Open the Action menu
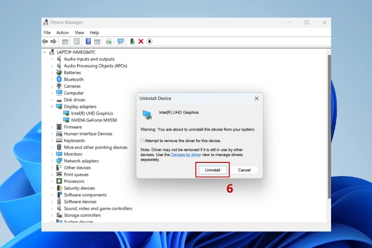Image resolution: width=372 pixels, height=248 pixels. tap(62, 33)
